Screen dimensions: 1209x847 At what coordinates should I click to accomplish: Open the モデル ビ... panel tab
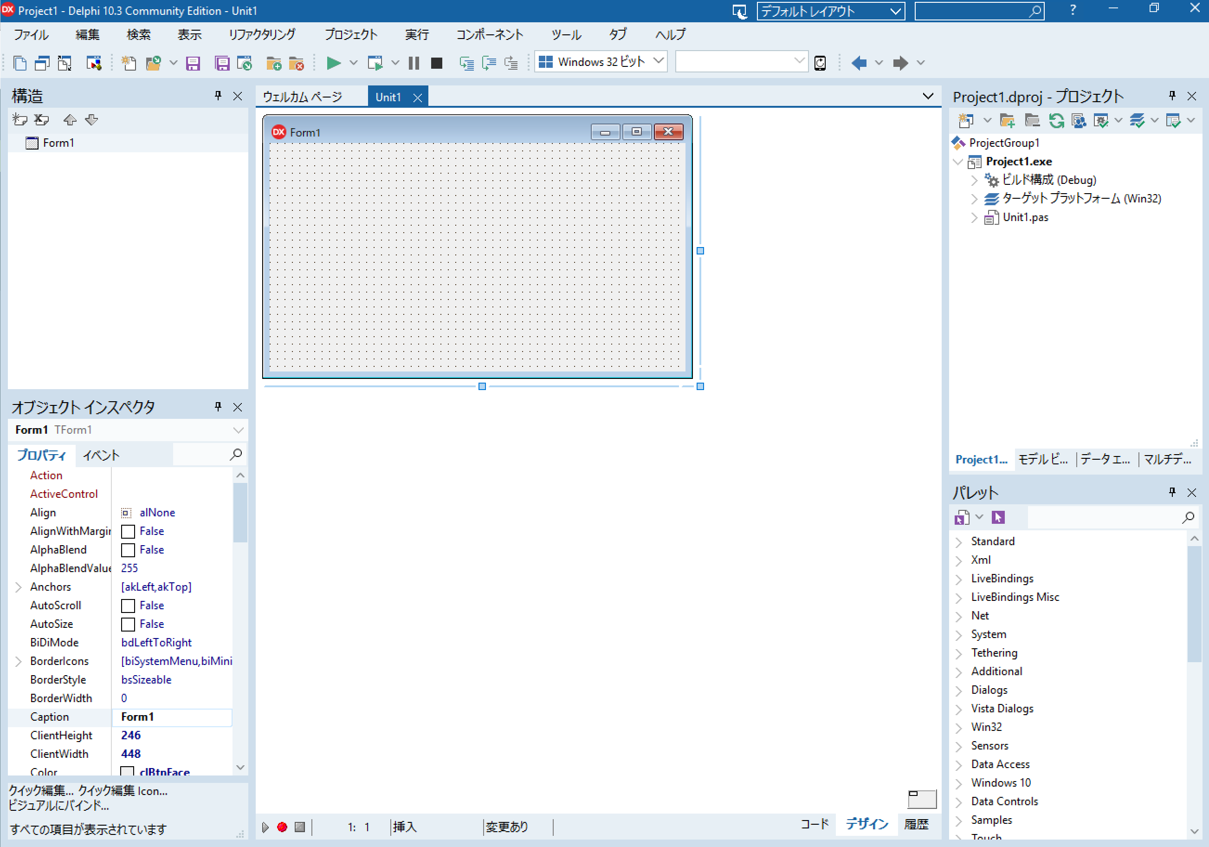(1043, 459)
